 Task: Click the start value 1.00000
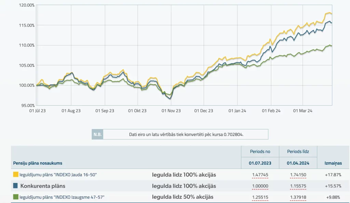pyautogui.click(x=260, y=186)
